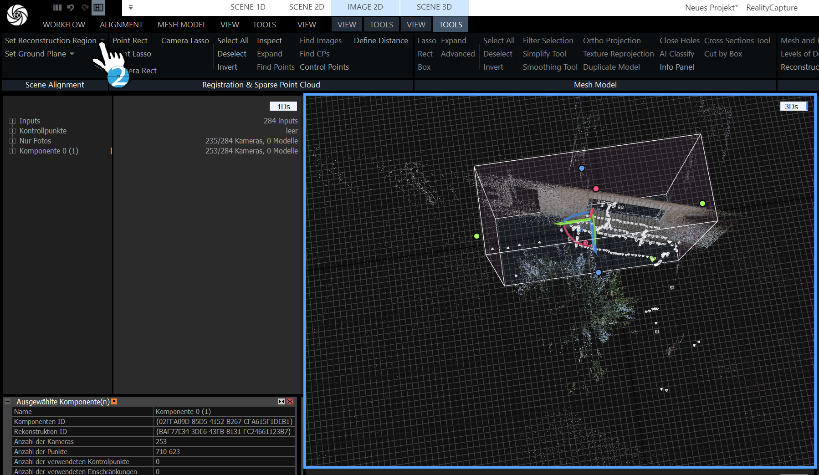
Task: Click Advanced in Mesh Model section
Action: tap(458, 54)
